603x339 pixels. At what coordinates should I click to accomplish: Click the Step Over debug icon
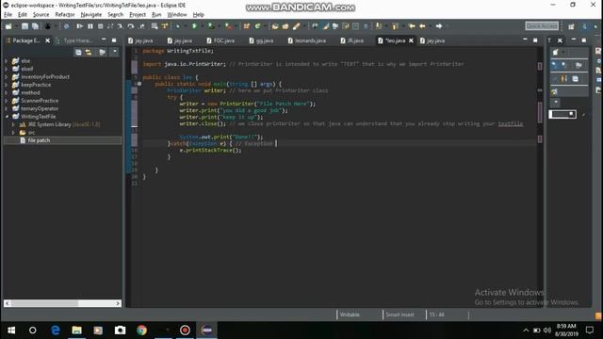pos(131,26)
